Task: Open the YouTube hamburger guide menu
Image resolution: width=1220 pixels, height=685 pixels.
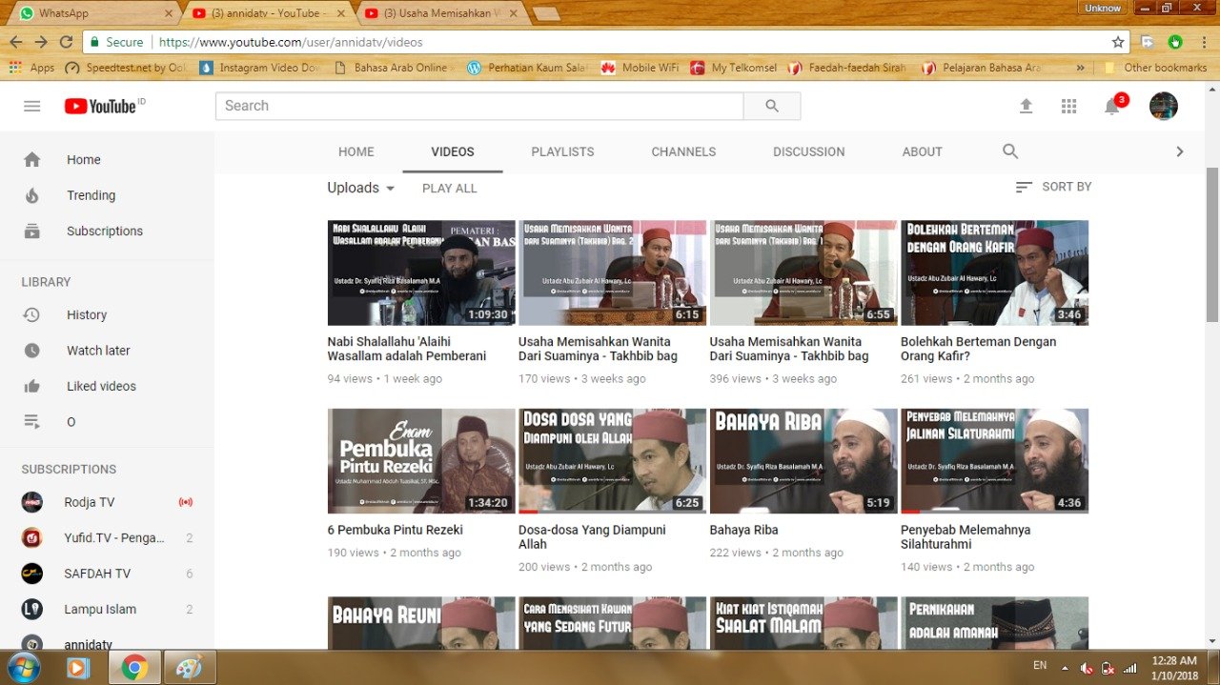Action: click(x=32, y=106)
